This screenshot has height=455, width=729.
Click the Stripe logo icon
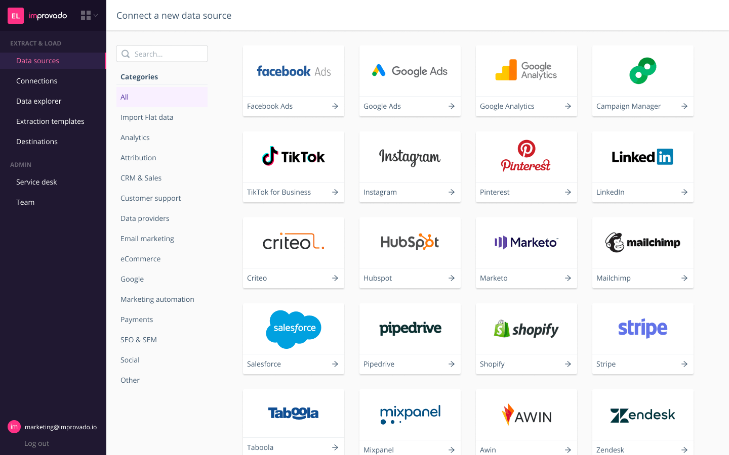coord(643,329)
